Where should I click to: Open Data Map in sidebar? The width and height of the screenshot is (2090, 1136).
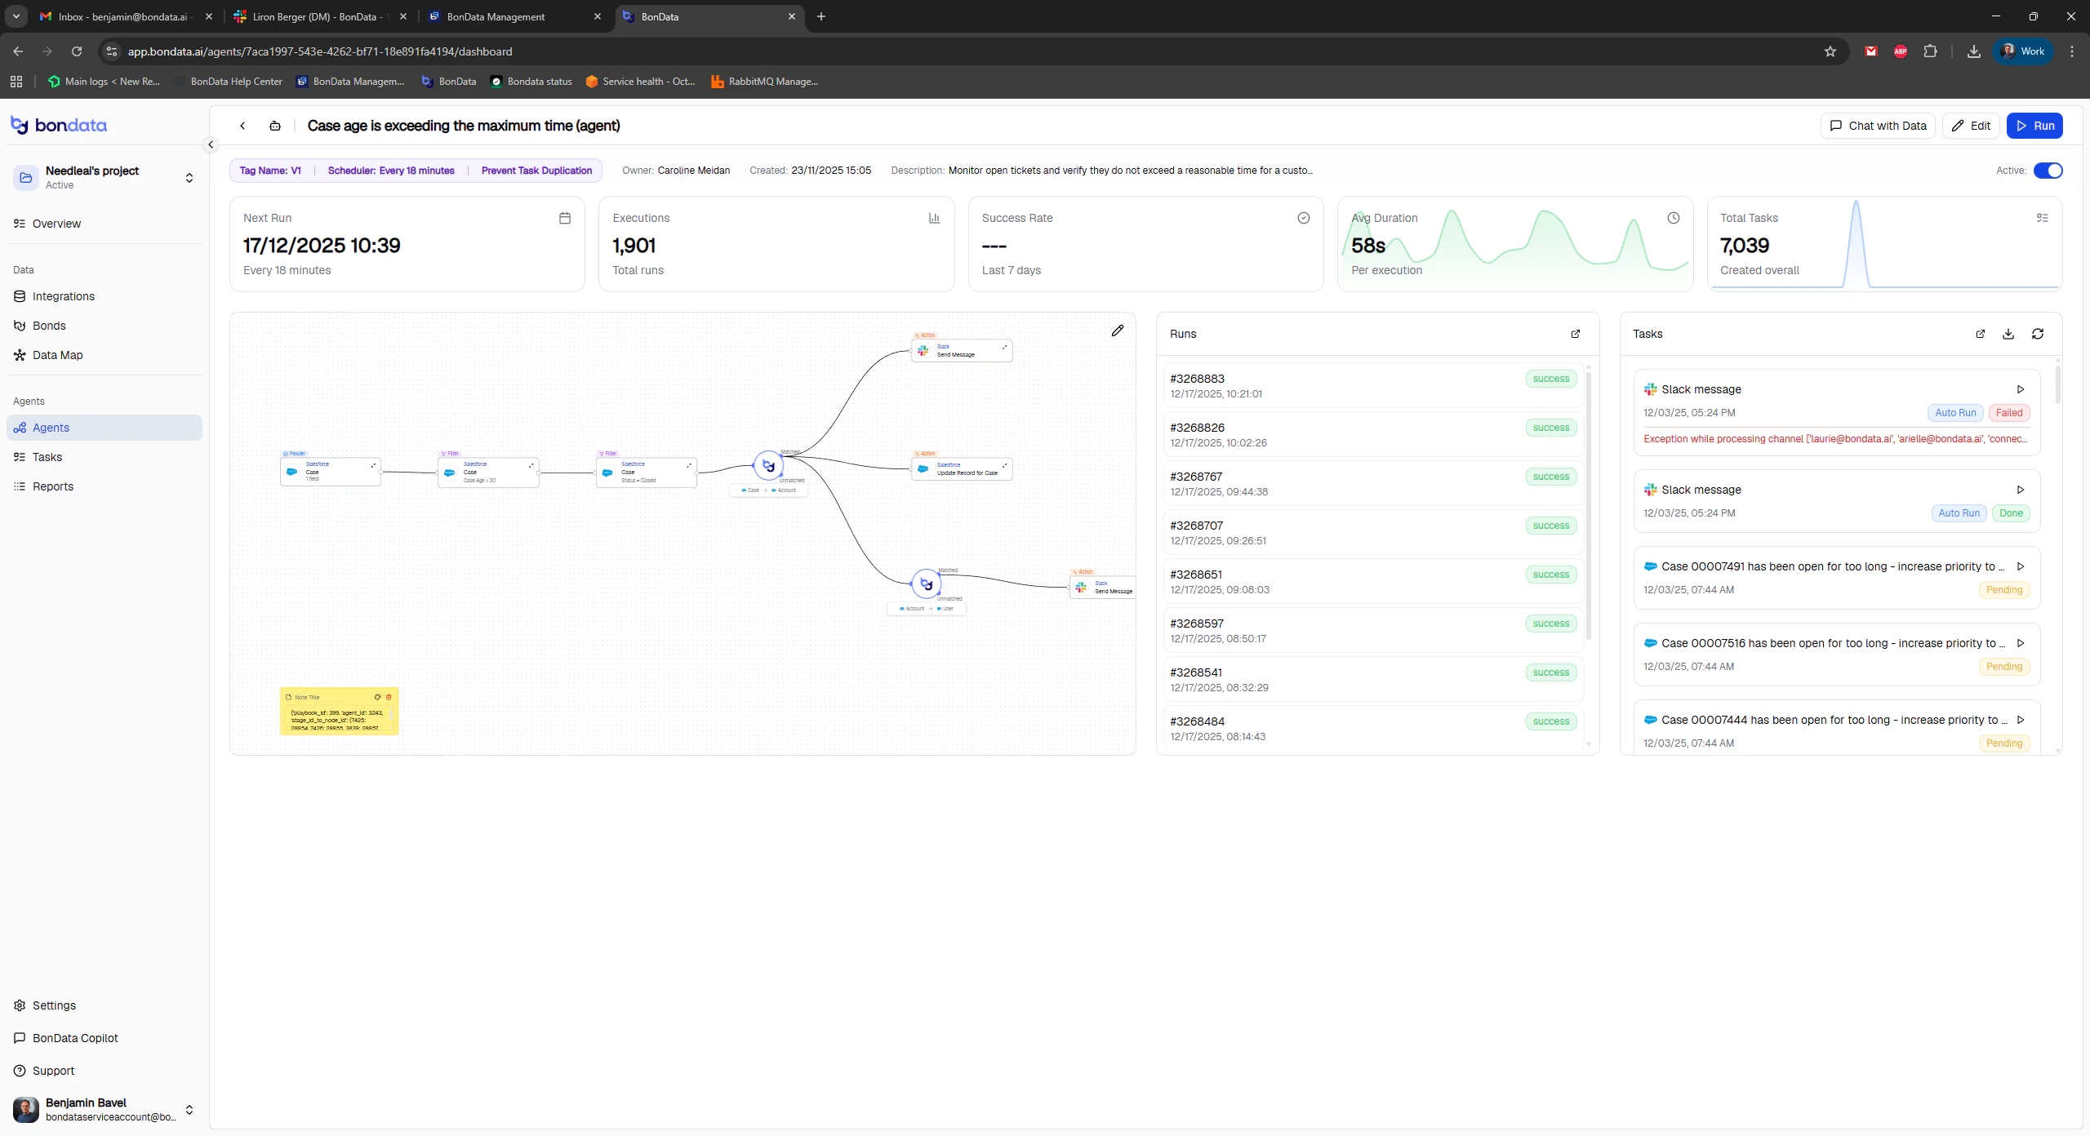[57, 355]
